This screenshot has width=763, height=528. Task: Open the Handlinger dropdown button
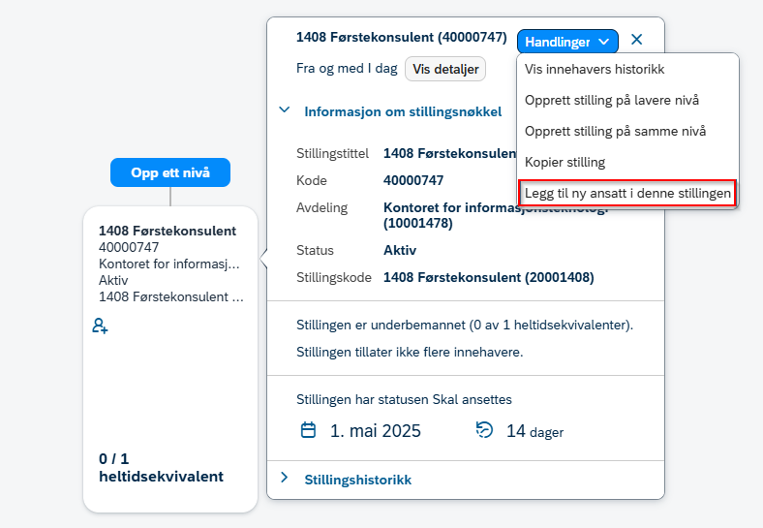click(x=567, y=42)
